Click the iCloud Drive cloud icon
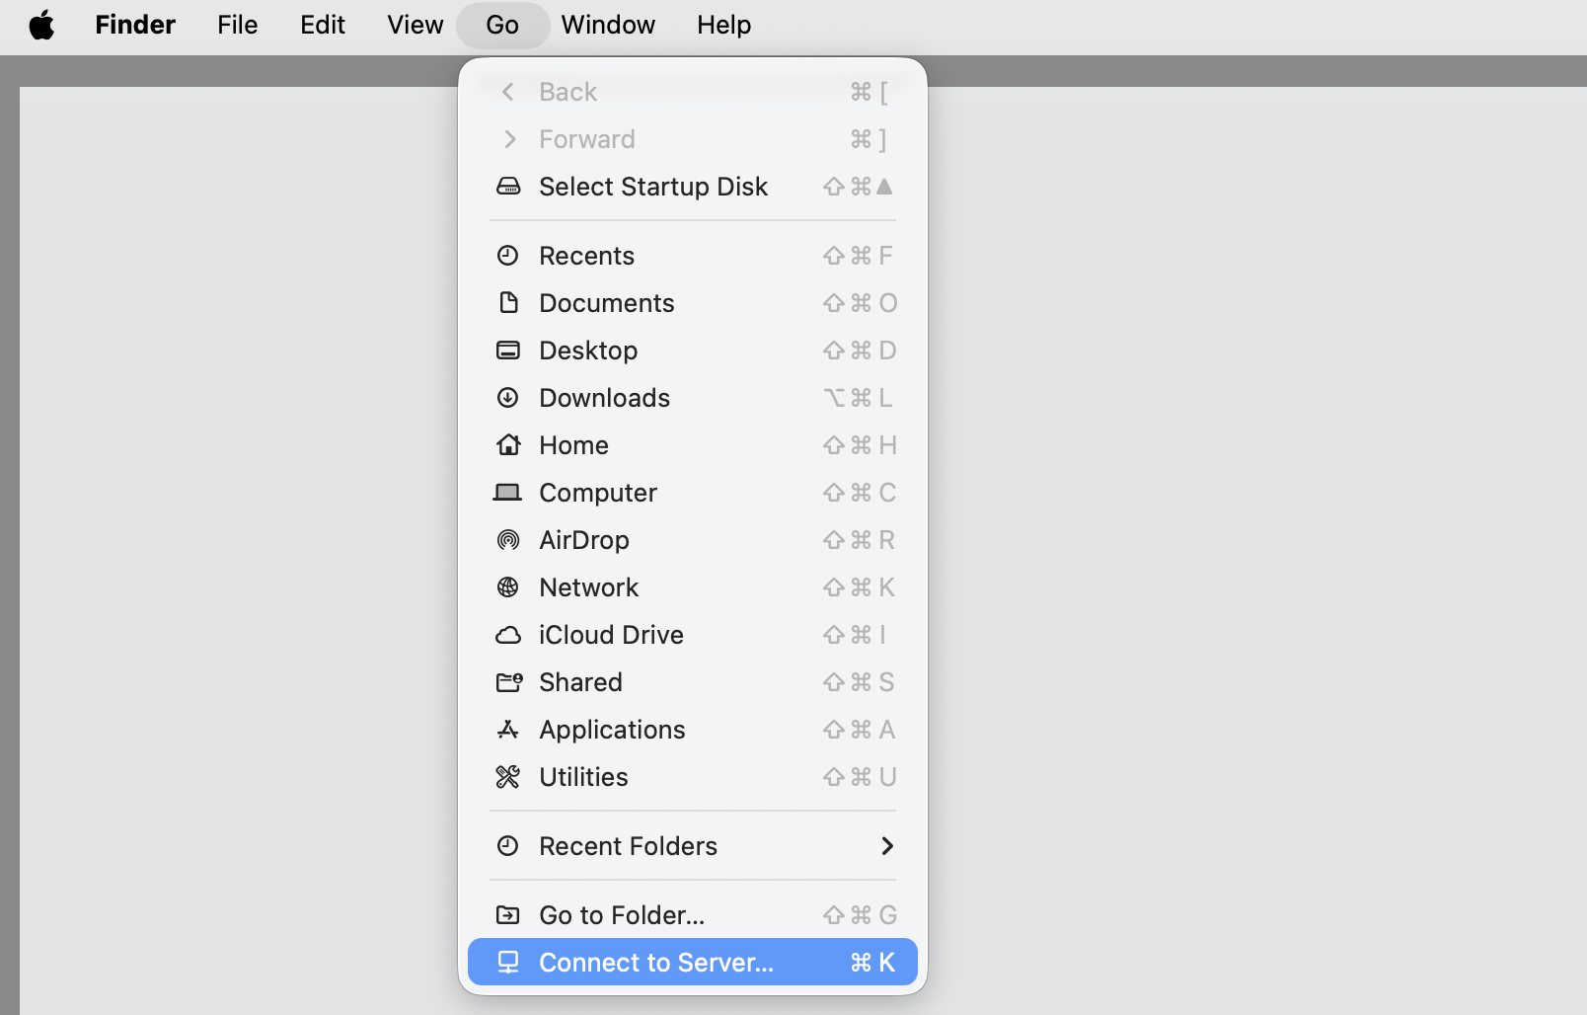Screen dimensions: 1587x1015 (508, 635)
